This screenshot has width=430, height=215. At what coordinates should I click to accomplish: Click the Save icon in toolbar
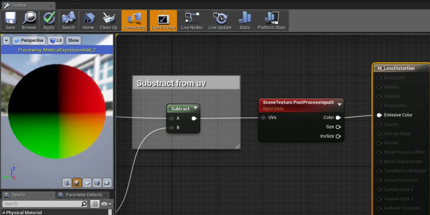(x=10, y=21)
